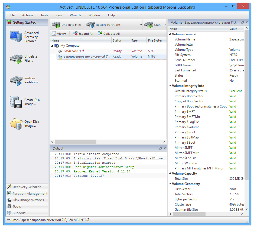Screen dimensions: 254x227
Task: Select 'Version: 10.0.27' output log line
Action: 108,176
